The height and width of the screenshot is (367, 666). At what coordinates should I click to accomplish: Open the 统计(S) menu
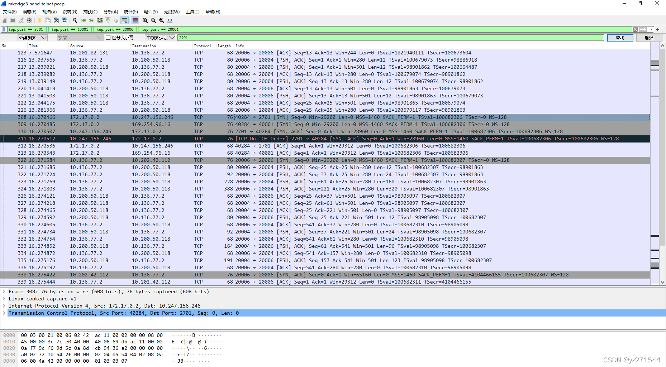[131, 12]
